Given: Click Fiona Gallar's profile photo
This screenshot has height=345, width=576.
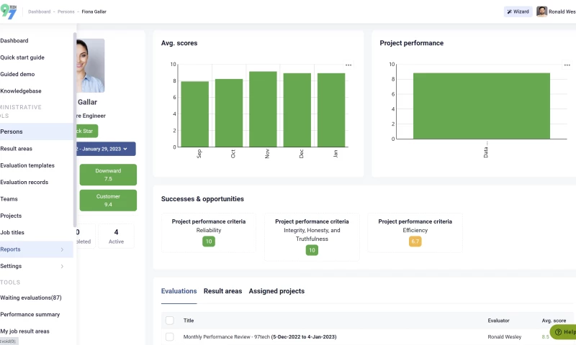Looking at the screenshot, I should [x=89, y=65].
